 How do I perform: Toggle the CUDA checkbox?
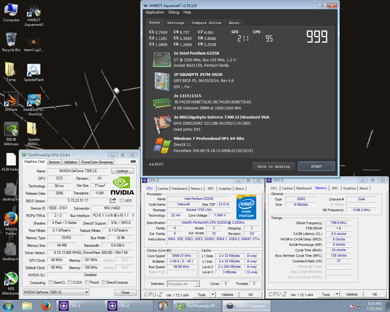70,282
